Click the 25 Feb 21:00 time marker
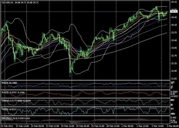The image size is (179, 128). coord(98,126)
